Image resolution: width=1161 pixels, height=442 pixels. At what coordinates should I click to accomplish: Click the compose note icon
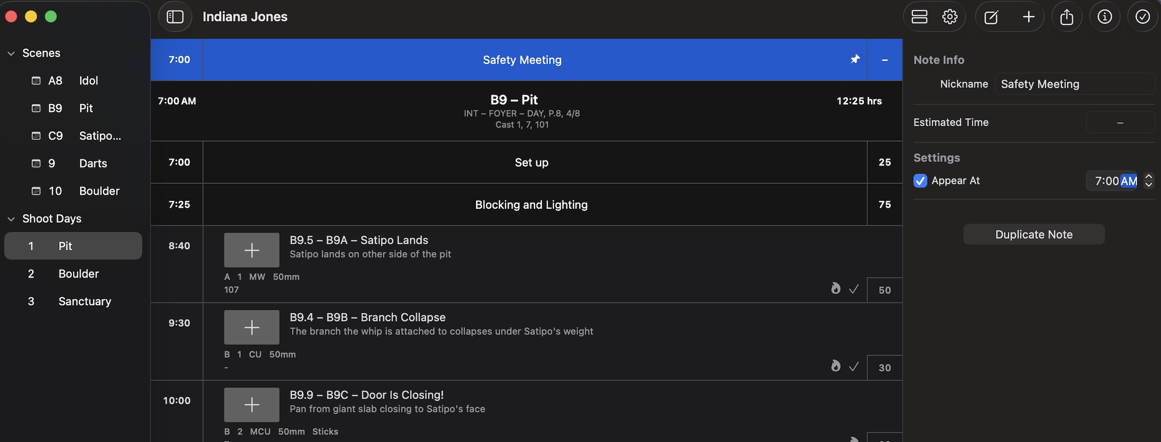(991, 17)
